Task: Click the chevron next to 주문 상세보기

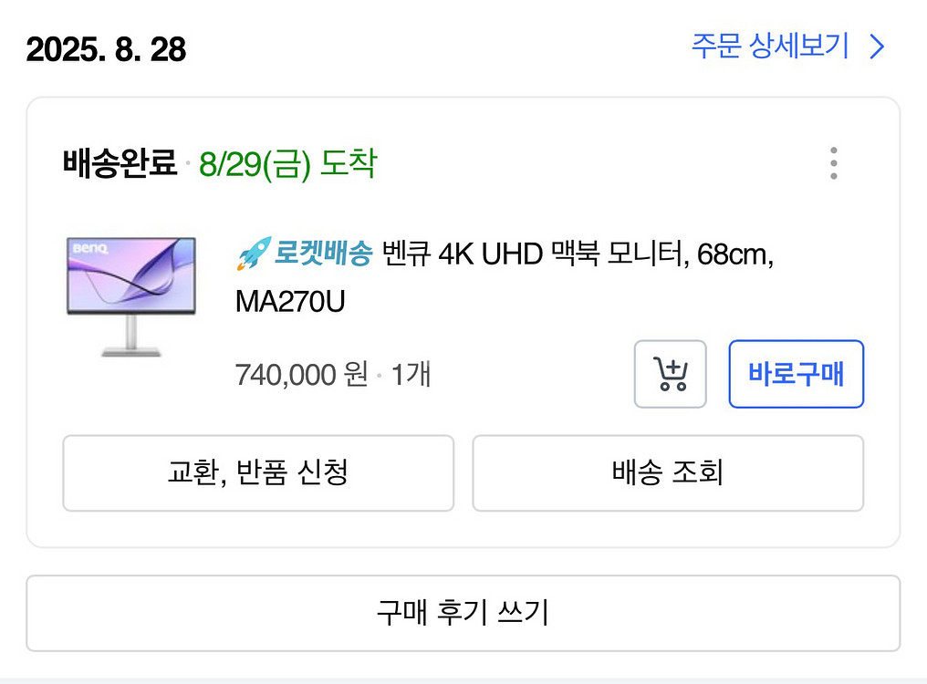Action: [874, 47]
